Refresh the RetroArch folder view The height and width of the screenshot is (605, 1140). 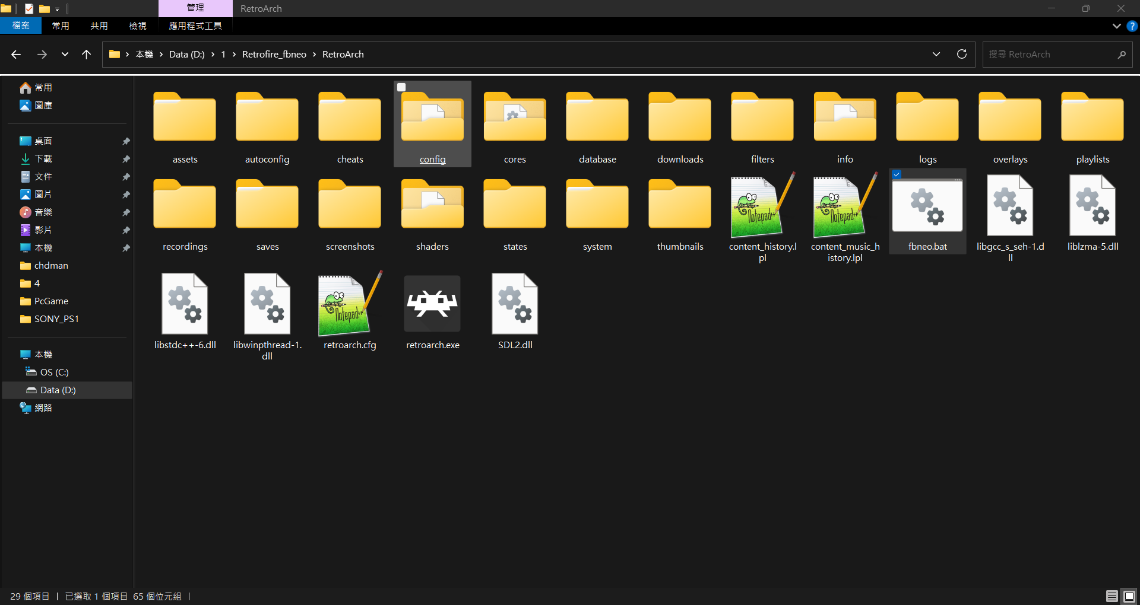click(962, 54)
